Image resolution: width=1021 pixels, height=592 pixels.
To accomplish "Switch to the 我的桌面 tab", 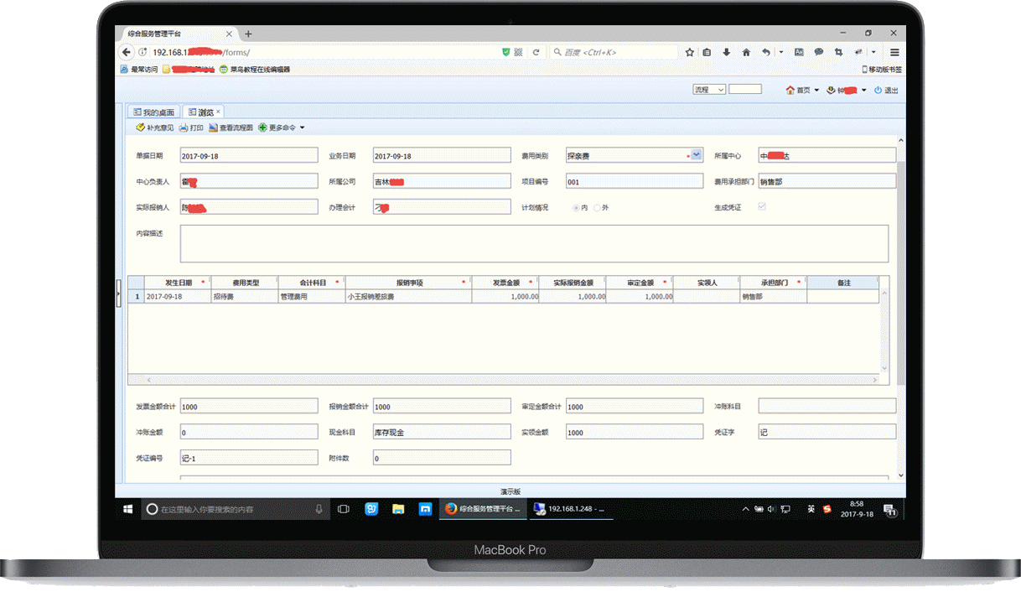I will point(153,112).
